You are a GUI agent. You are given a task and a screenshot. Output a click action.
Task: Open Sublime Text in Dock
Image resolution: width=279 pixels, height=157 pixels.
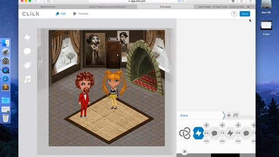(x=6, y=87)
